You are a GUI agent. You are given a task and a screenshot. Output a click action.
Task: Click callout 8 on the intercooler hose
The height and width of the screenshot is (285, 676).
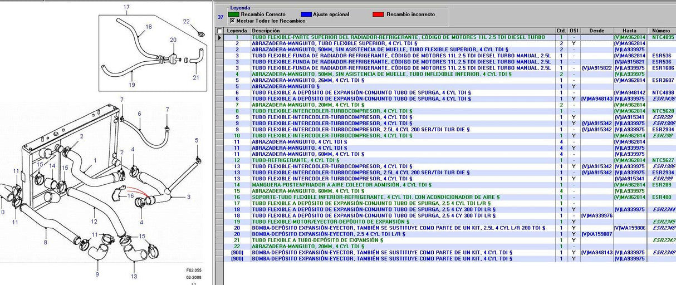pos(45,243)
